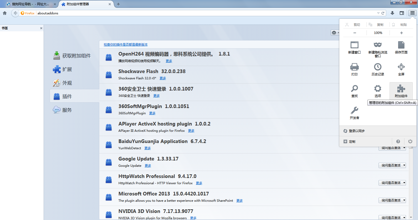Close the 搜狗网址导航 tab
Screen dimensions: 418x220
click(55, 4)
